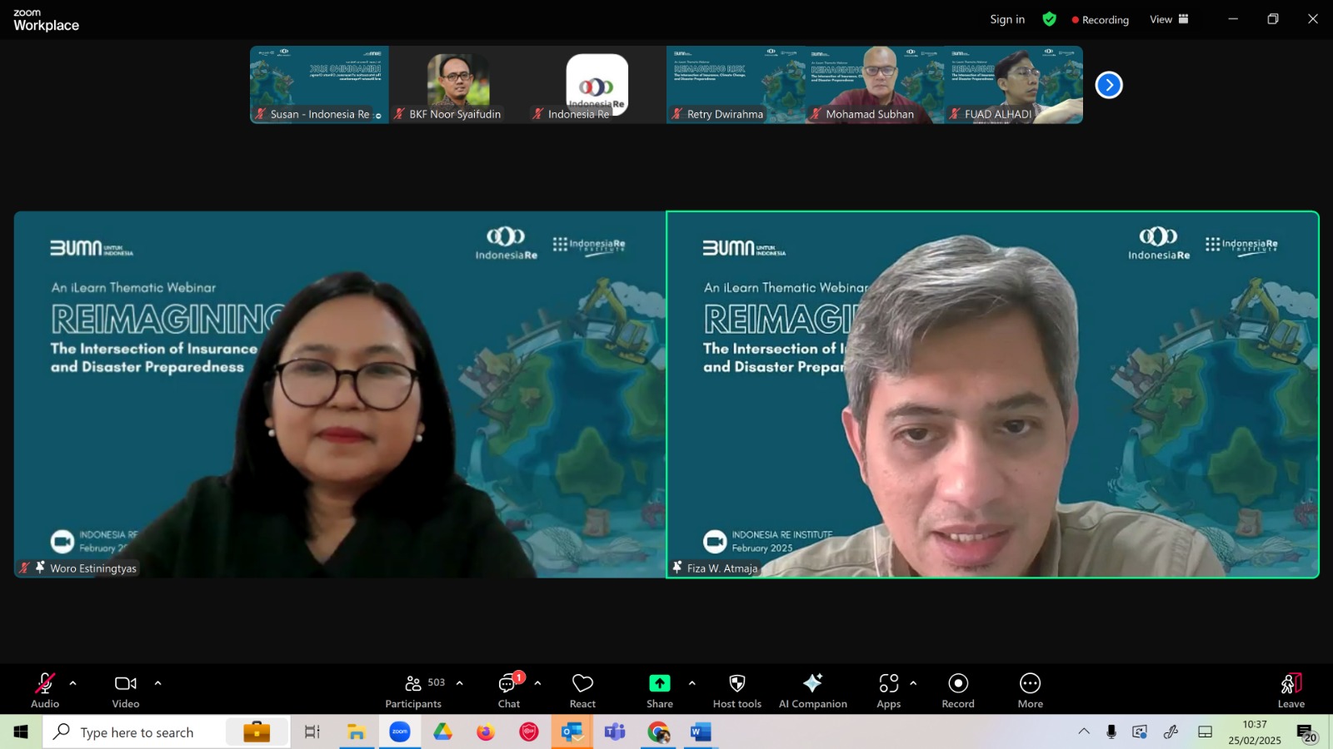Launch AI Companion sparkle icon

[812, 683]
